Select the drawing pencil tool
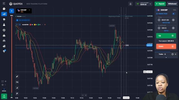Screen dimensions: 179x100 [17, 76]
